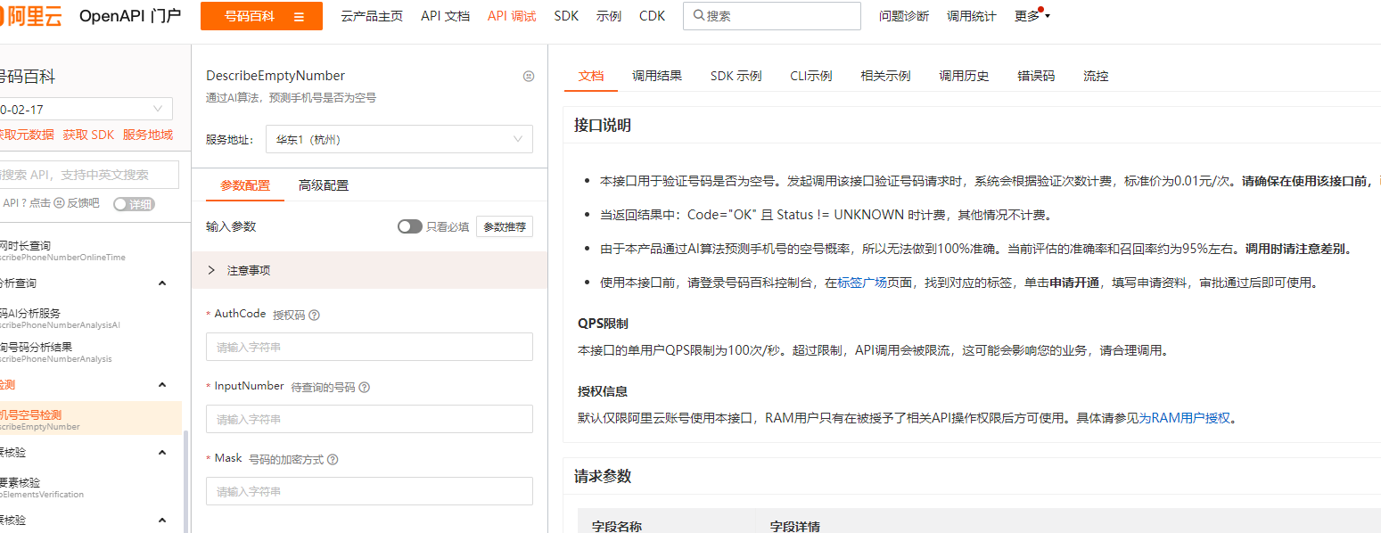
Task: Toggle the 详细 switch in the sidebar
Action: coord(134,204)
